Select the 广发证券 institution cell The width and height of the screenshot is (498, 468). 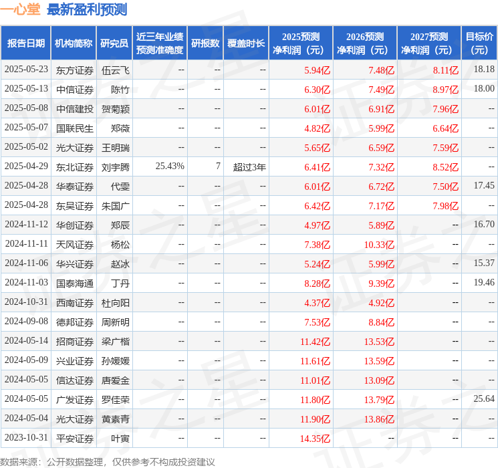pyautogui.click(x=75, y=400)
